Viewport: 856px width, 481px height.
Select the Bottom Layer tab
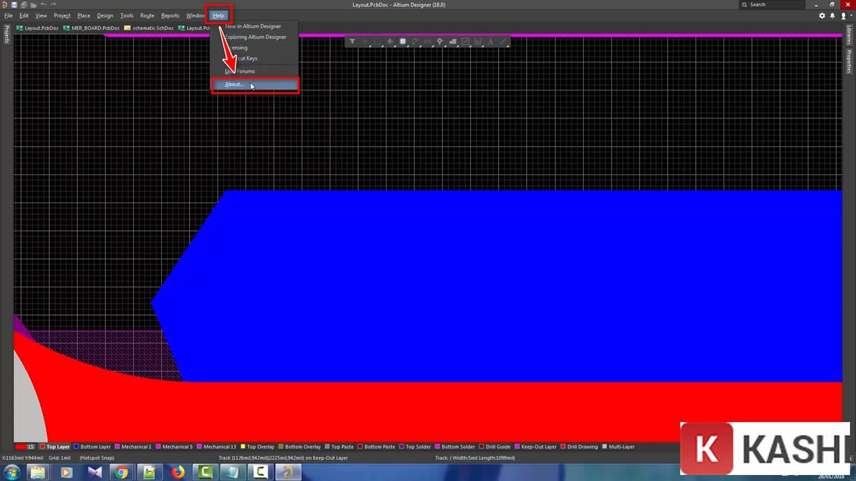click(95, 447)
